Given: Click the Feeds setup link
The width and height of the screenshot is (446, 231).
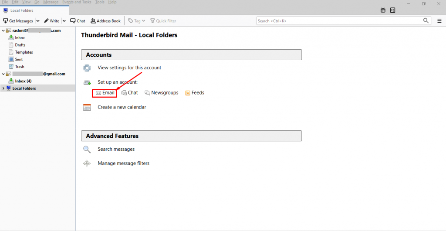Looking at the screenshot, I should (x=195, y=93).
